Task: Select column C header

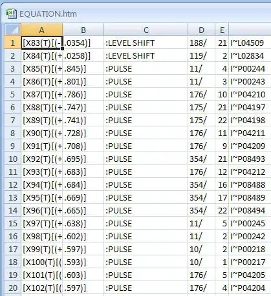Action: [146, 30]
